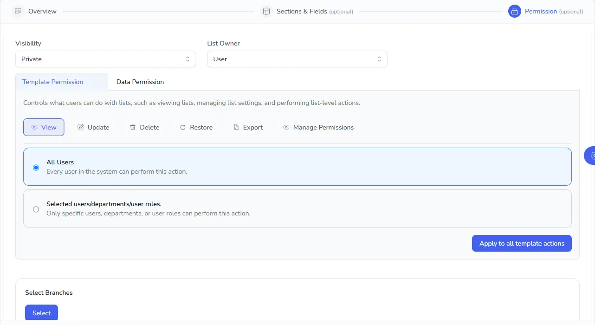Click the pencil icon beside Update
595x325 pixels.
click(81, 127)
